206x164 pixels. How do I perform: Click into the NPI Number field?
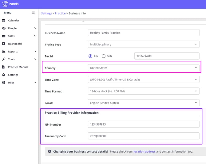144,124
